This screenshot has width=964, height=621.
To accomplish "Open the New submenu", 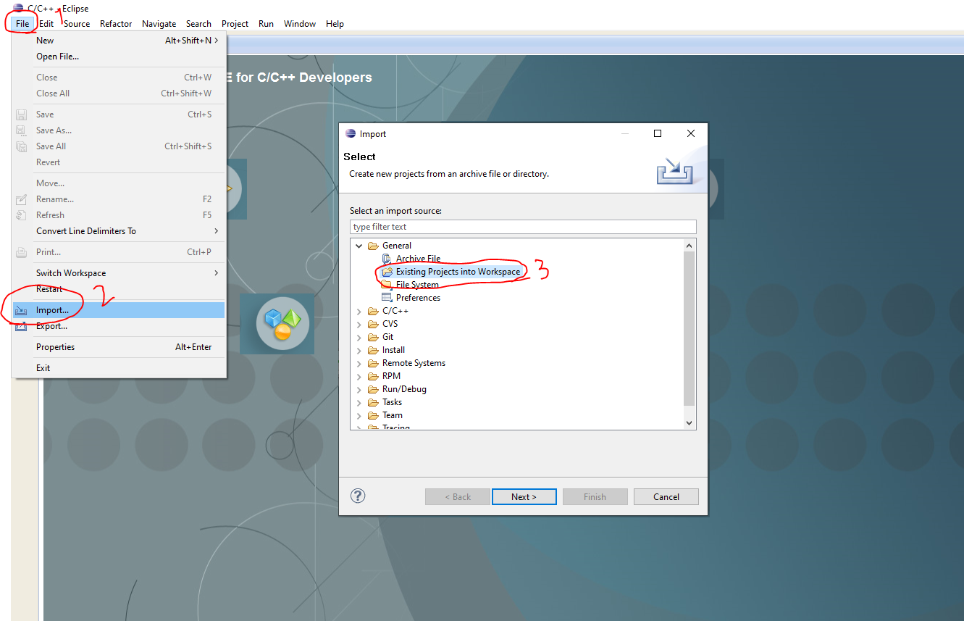I will point(119,41).
